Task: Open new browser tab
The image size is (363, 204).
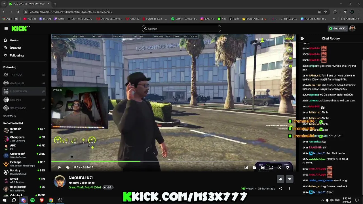Action: (55, 4)
